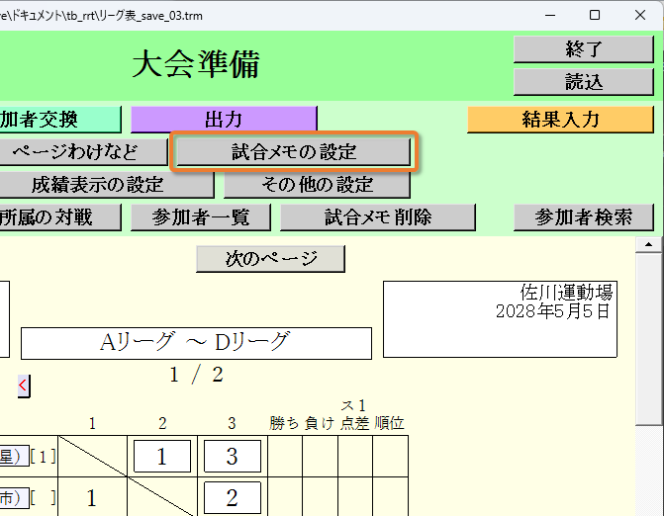Image resolution: width=664 pixels, height=516 pixels.
Task: Click the purple 出力 button
Action: tap(224, 120)
